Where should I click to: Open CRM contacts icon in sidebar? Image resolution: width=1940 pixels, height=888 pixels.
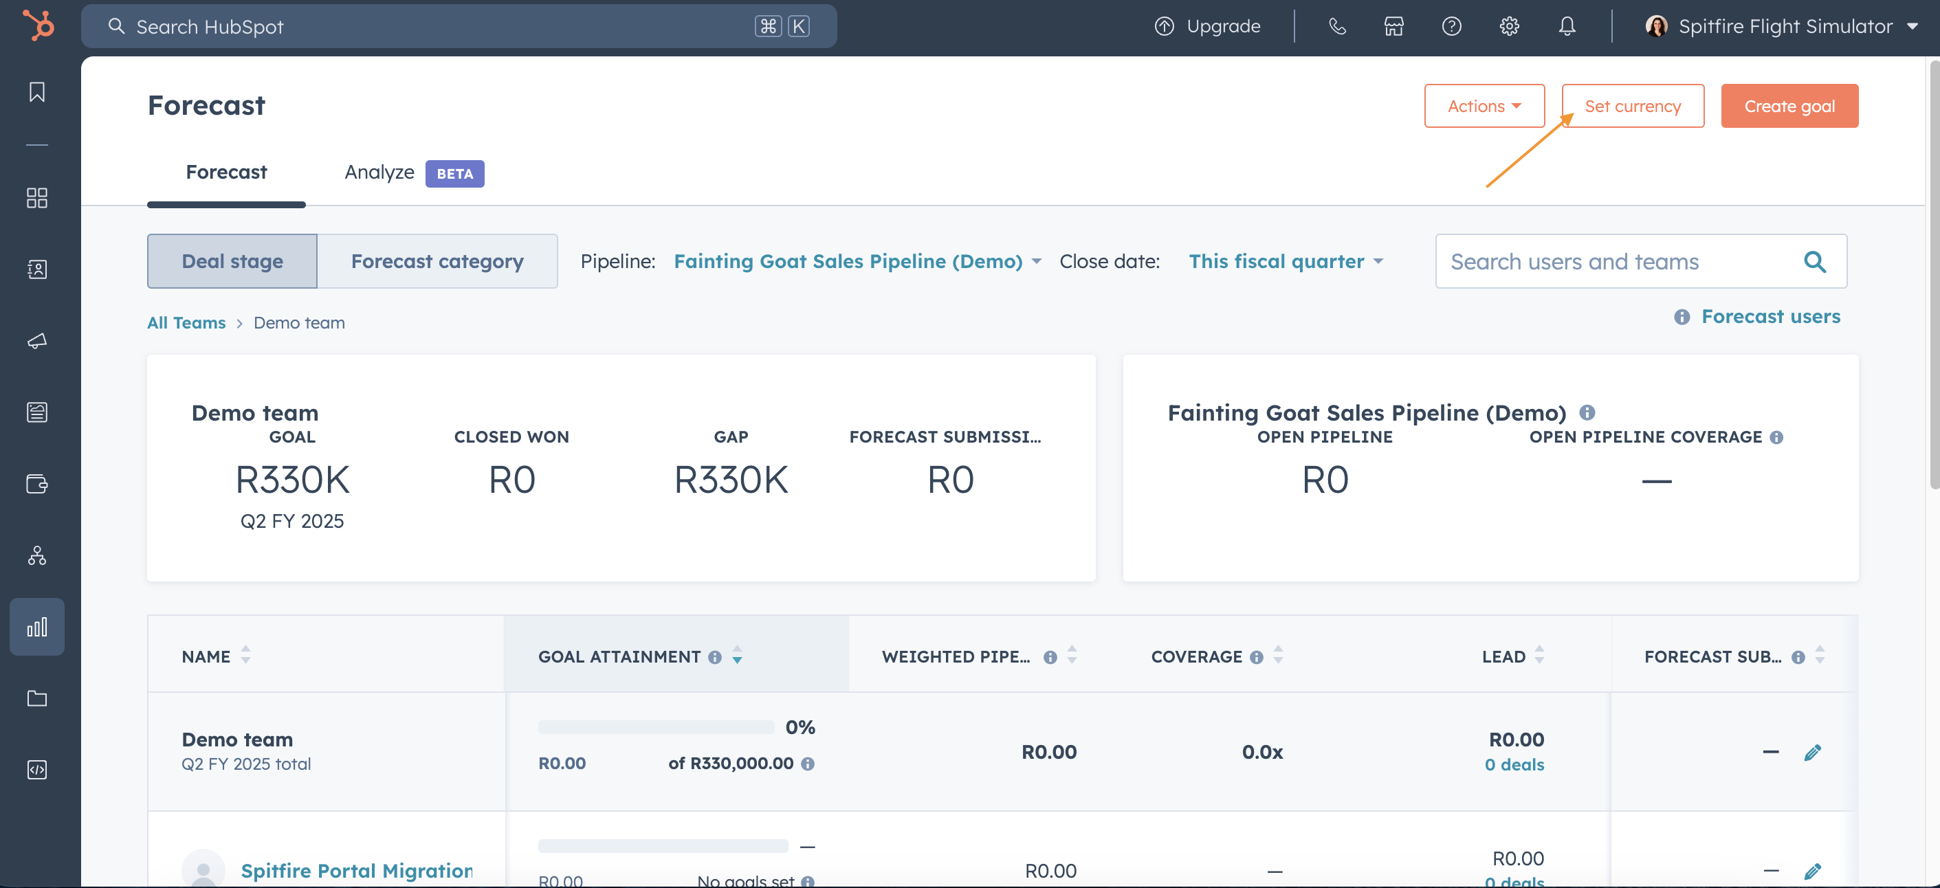coord(37,269)
